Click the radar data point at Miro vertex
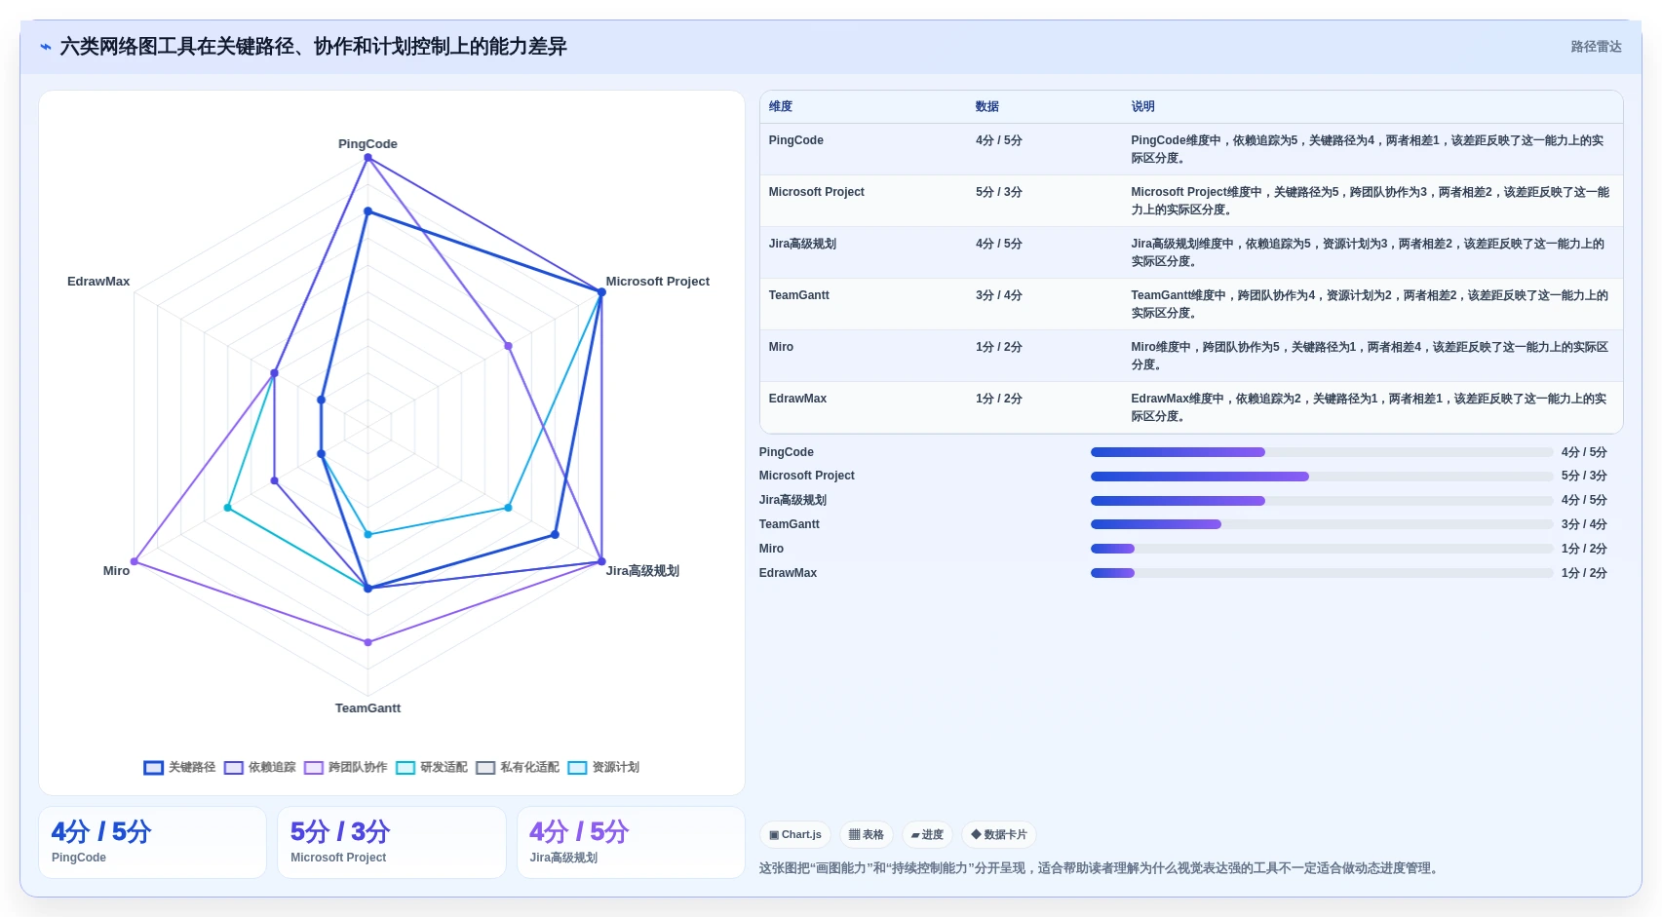 tap(135, 561)
